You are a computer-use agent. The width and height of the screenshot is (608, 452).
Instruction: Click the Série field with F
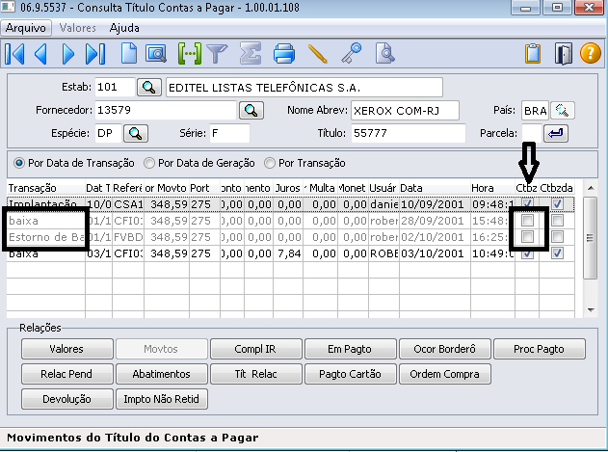[x=229, y=133]
